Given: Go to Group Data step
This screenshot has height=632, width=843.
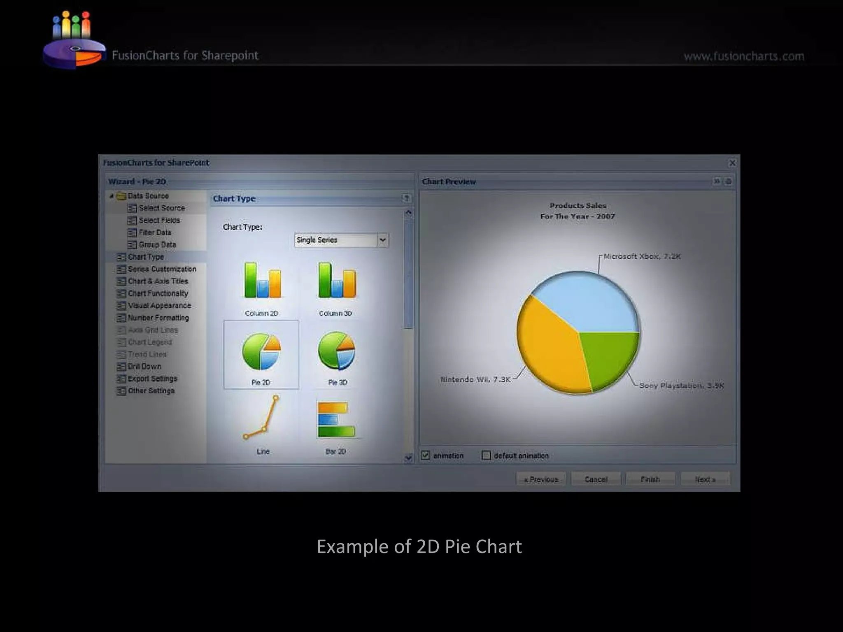Looking at the screenshot, I should click(152, 245).
